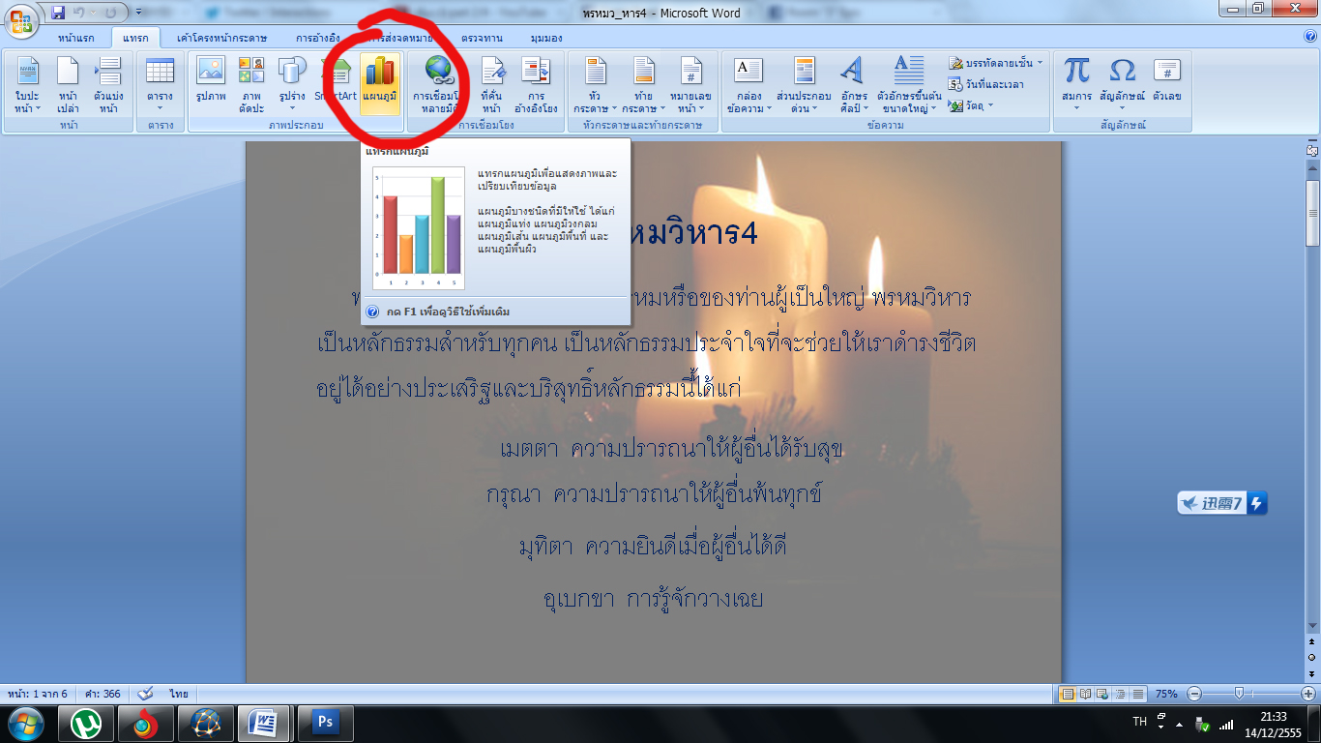This screenshot has height=743, width=1321.
Task: Add a bookmark (ที่คั่นหน้า)
Action: click(x=491, y=84)
